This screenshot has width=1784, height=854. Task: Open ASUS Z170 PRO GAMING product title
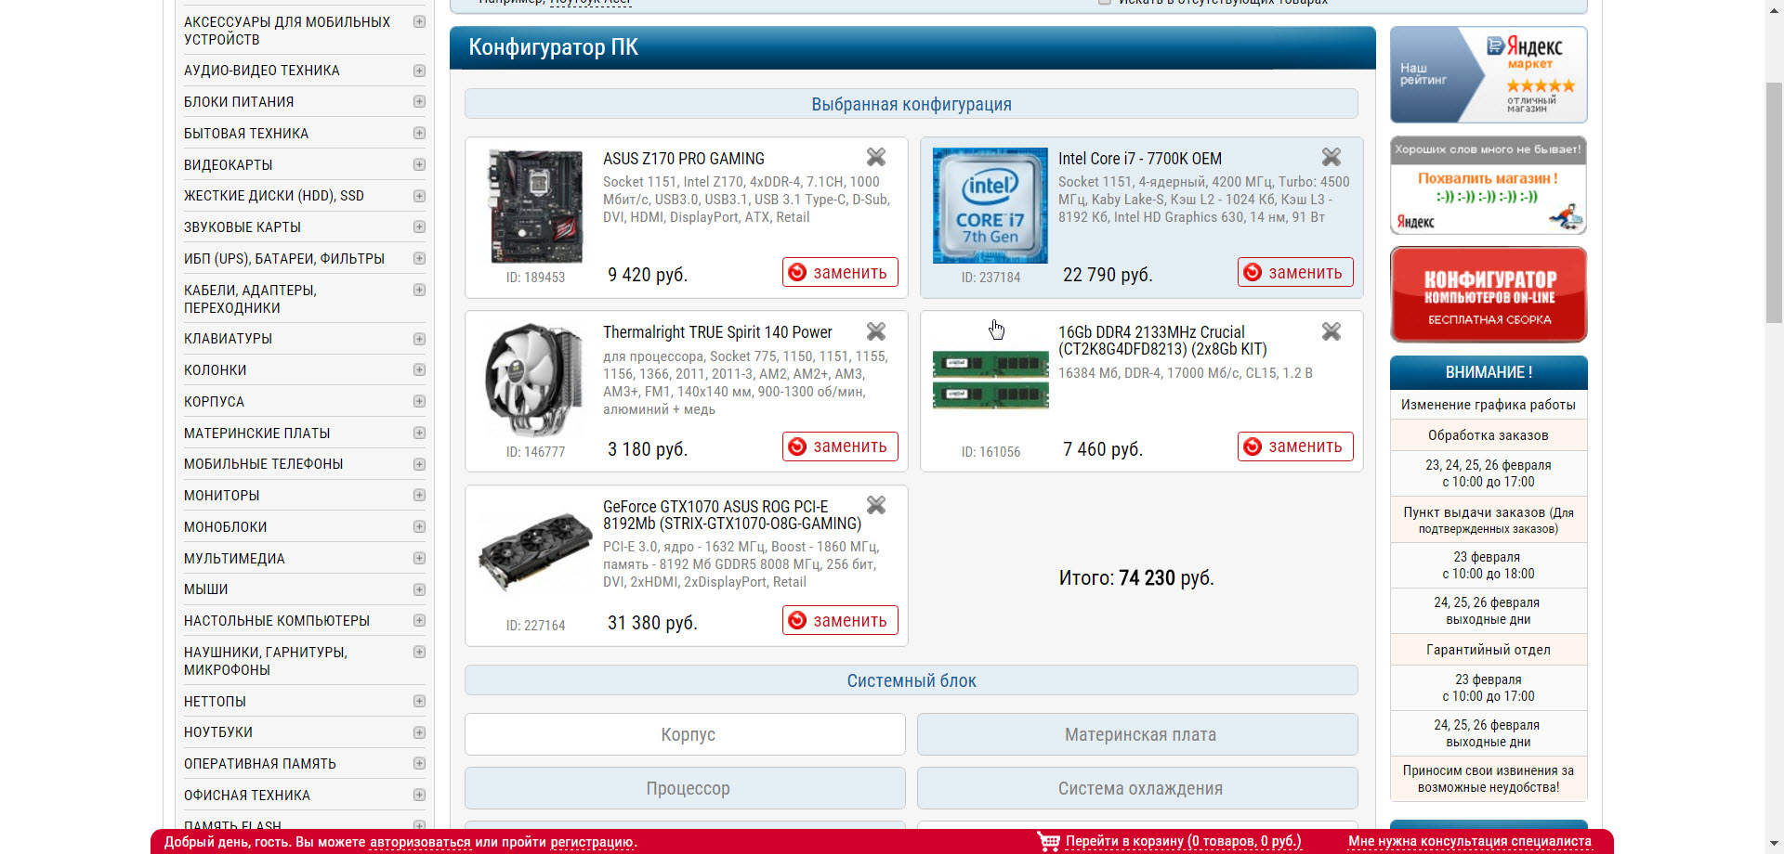684,159
